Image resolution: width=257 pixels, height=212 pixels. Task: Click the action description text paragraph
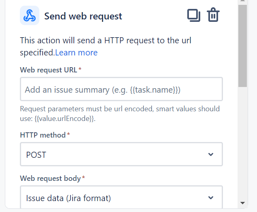coord(105,47)
